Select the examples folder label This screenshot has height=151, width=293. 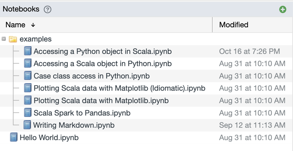tap(36, 39)
